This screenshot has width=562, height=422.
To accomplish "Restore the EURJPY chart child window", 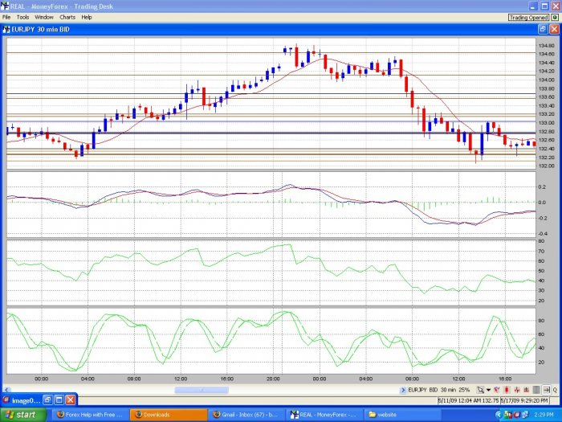I will click(x=543, y=30).
